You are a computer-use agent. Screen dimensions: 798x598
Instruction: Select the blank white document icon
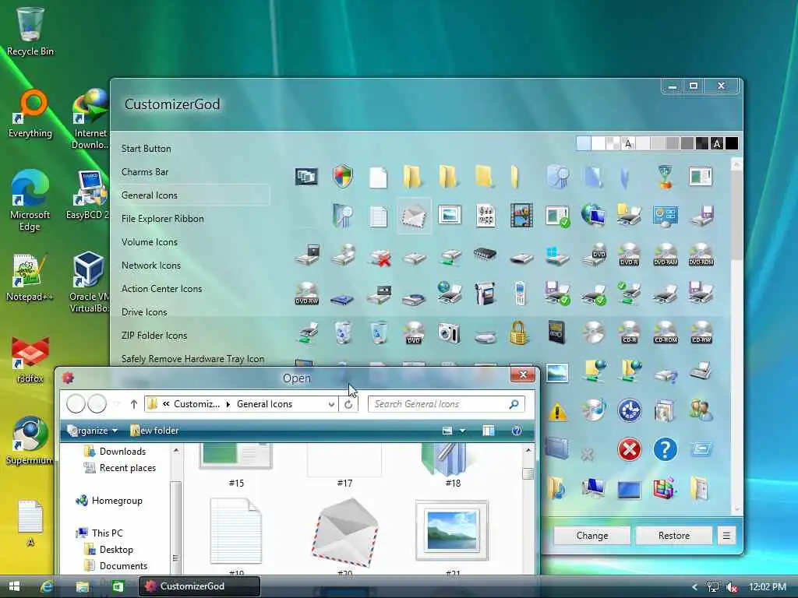[x=378, y=178]
